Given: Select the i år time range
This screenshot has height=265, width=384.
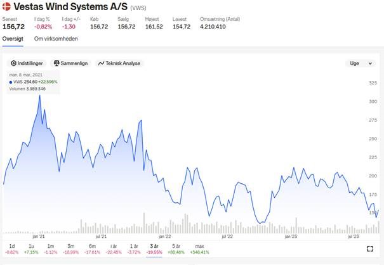Looking at the screenshot, I should 114,249.
